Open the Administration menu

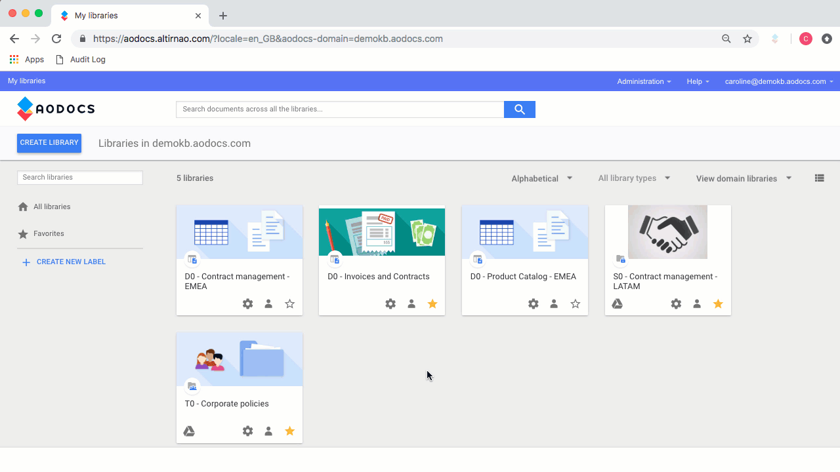(644, 81)
